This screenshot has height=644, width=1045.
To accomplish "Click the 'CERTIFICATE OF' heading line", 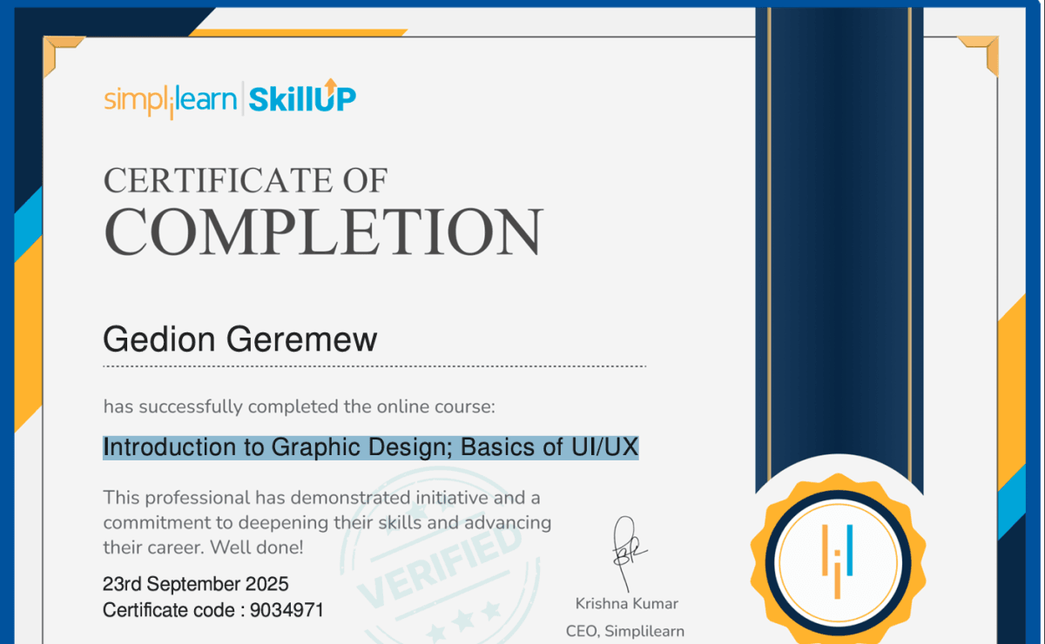I will tap(245, 181).
